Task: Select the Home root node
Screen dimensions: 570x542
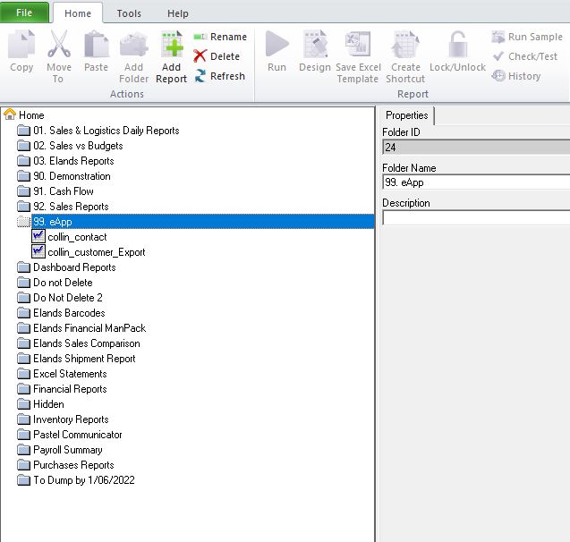Action: (x=30, y=115)
